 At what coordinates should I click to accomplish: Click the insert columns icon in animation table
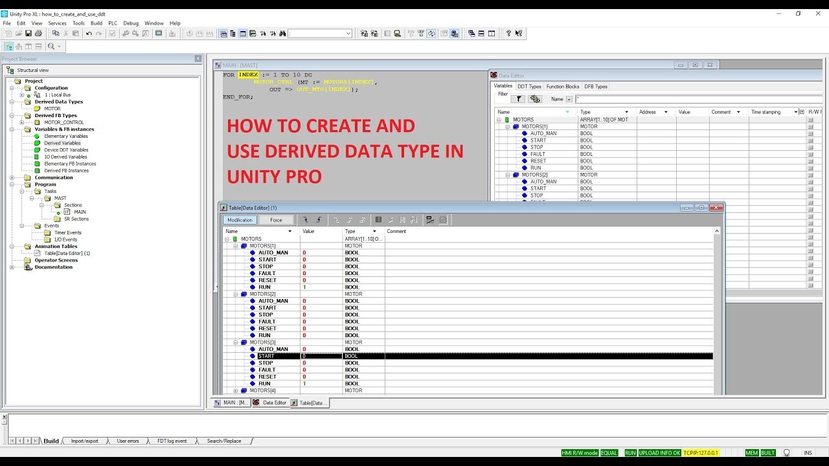coord(379,220)
